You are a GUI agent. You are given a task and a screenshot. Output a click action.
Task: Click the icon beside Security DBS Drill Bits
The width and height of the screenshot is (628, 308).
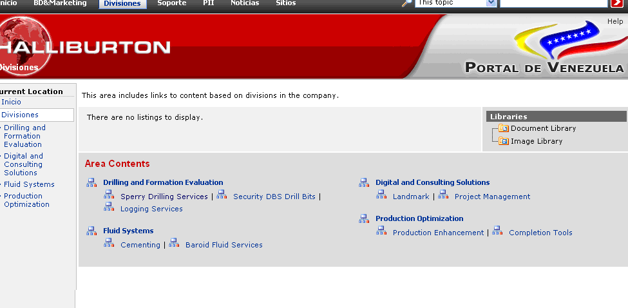[222, 195]
